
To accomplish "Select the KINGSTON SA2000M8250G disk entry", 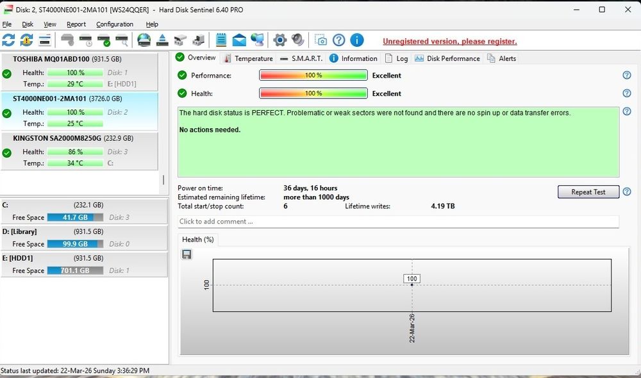I will 79,151.
